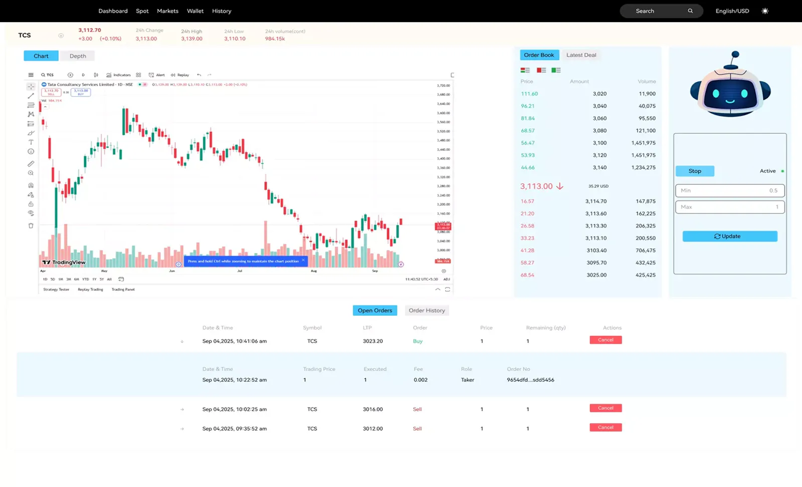Toggle ADJ price adjustment

pos(447,279)
